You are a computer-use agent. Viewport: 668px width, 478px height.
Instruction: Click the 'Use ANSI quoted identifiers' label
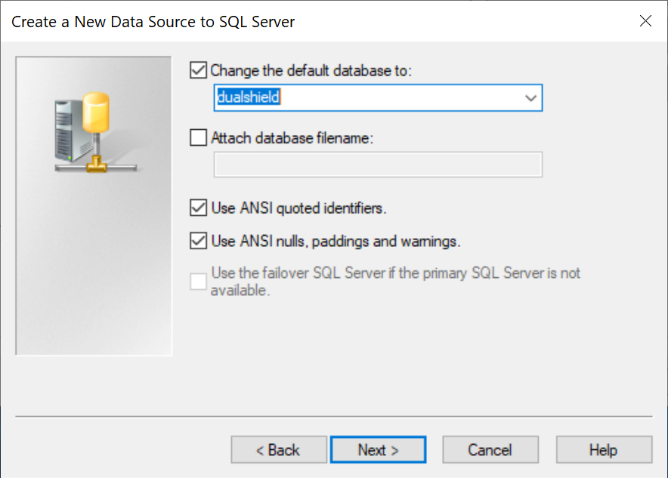[298, 208]
